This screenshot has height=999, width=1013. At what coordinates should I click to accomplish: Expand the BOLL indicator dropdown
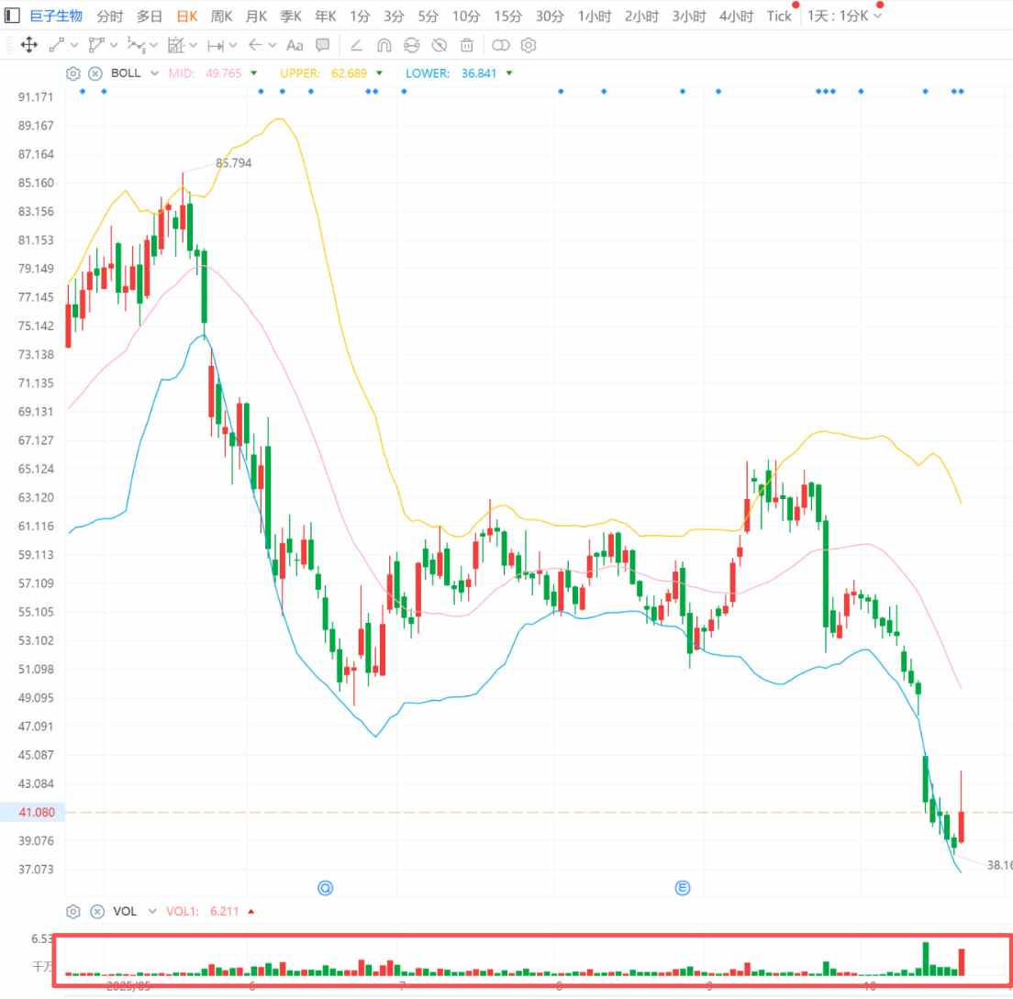154,73
